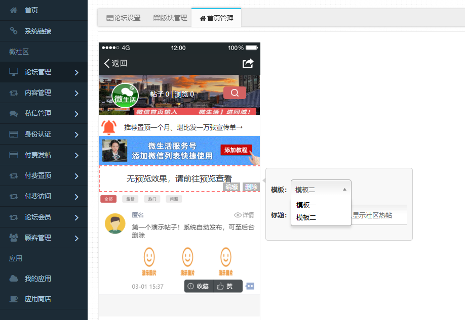Viewport: 465px width, 320px height.
Task: Click the blue comment bubble icon on post
Action: 250,286
